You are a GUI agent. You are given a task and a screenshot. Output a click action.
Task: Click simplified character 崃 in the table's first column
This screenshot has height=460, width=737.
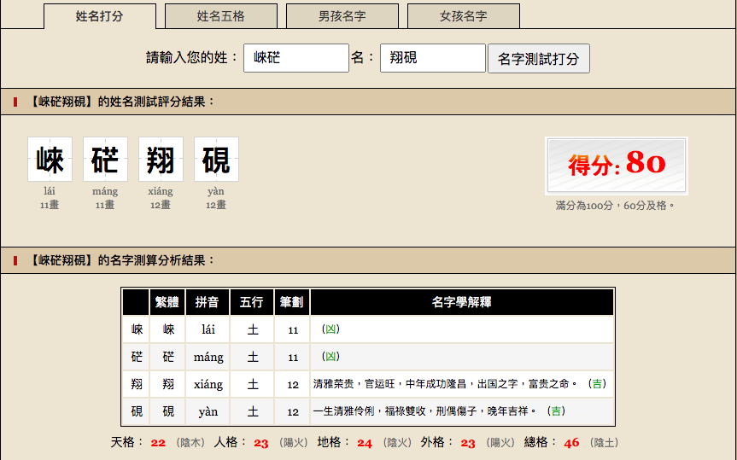point(137,329)
